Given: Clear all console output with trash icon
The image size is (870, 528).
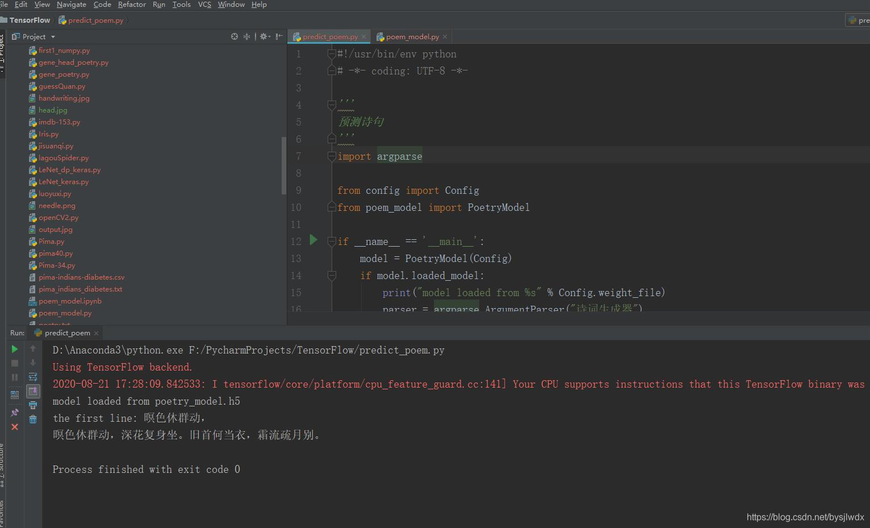Looking at the screenshot, I should 33,419.
